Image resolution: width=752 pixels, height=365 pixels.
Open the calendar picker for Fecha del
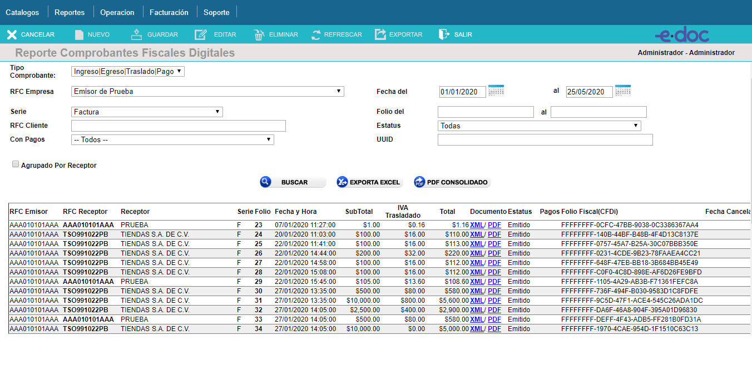pyautogui.click(x=496, y=91)
